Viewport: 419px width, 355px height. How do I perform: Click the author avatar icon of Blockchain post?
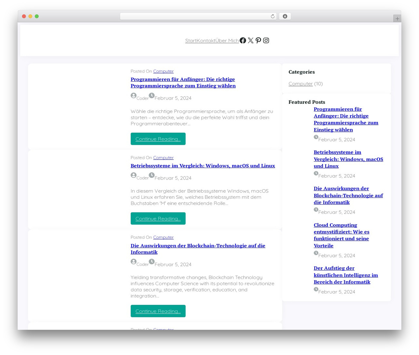click(x=134, y=262)
